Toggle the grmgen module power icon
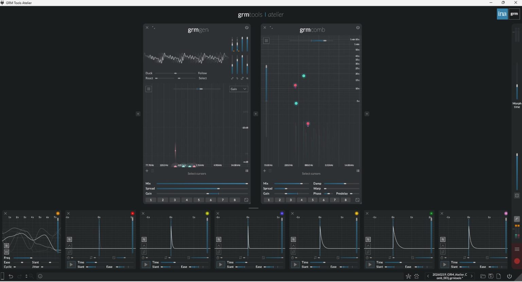522x282 pixels. click(247, 28)
